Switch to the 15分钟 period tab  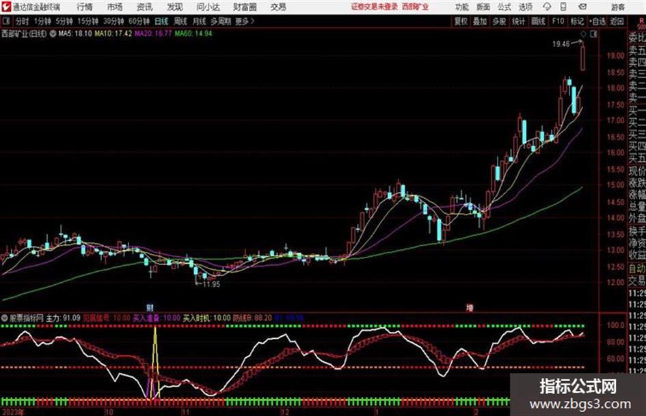(88, 21)
